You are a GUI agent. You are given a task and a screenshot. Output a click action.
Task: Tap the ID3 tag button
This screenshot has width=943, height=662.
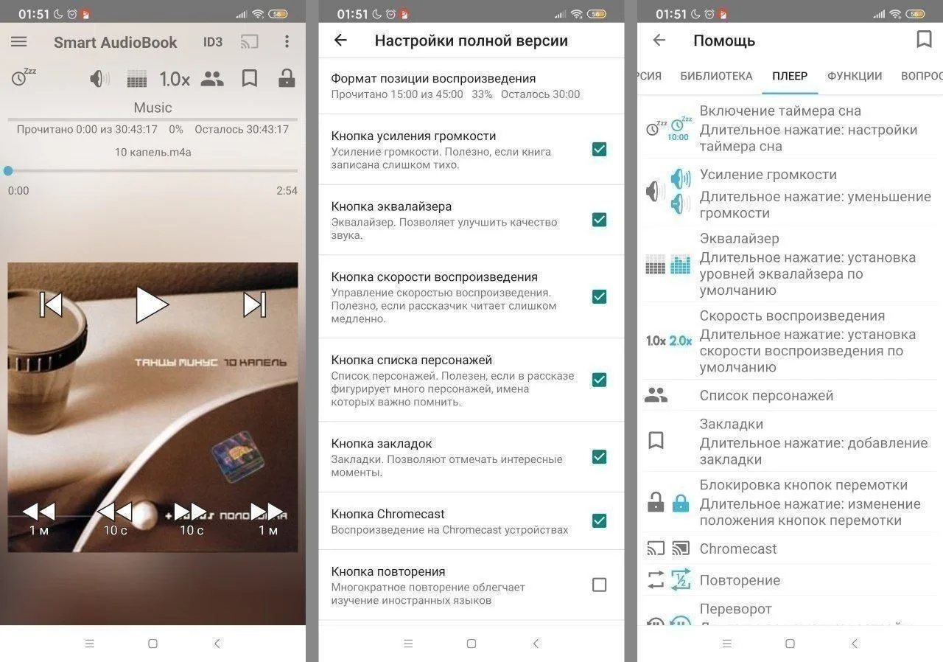point(213,42)
